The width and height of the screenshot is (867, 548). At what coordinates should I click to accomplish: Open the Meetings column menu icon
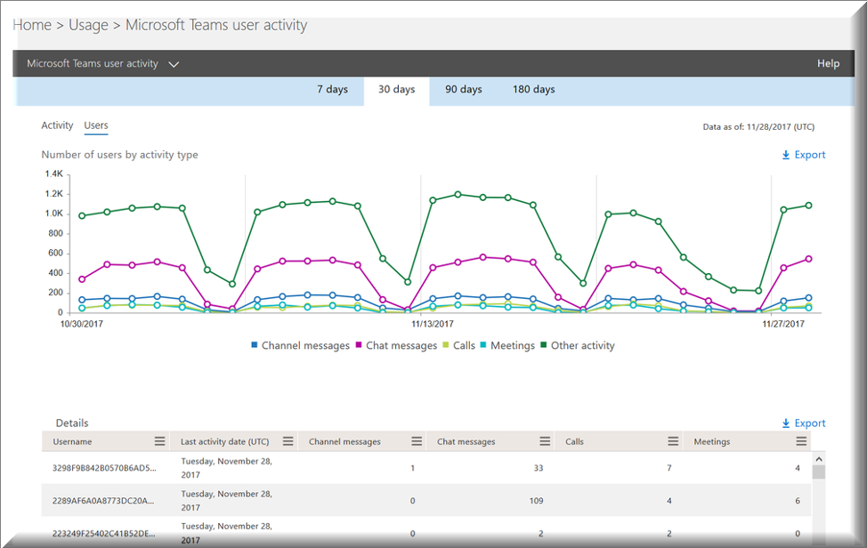(803, 440)
